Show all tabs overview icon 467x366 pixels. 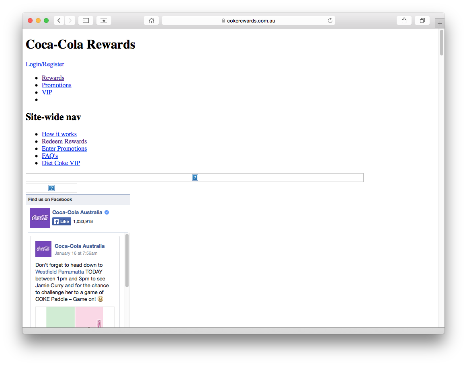click(422, 20)
